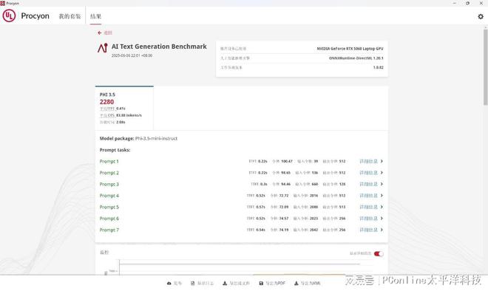
Task: Export as PDF using the save icon
Action: click(x=261, y=283)
